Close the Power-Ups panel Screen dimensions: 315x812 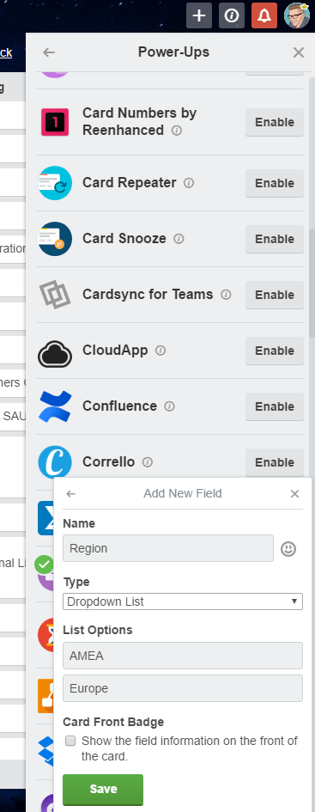point(299,52)
